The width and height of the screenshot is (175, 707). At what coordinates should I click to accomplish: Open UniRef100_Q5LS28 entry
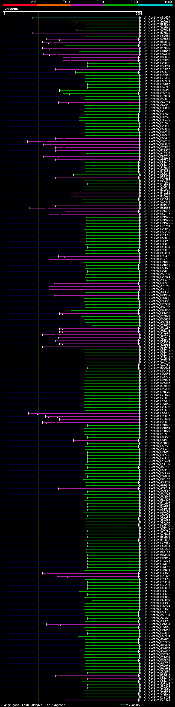pyautogui.click(x=157, y=72)
